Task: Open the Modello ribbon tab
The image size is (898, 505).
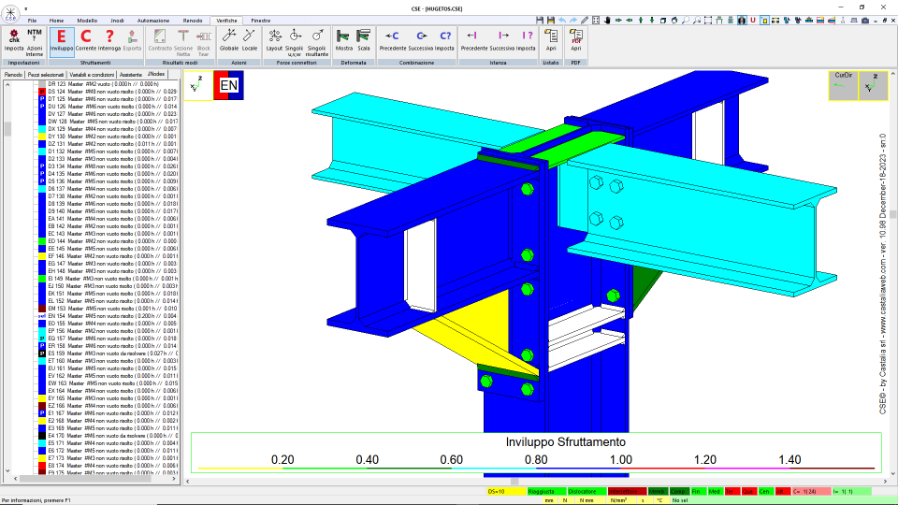Action: (87, 21)
